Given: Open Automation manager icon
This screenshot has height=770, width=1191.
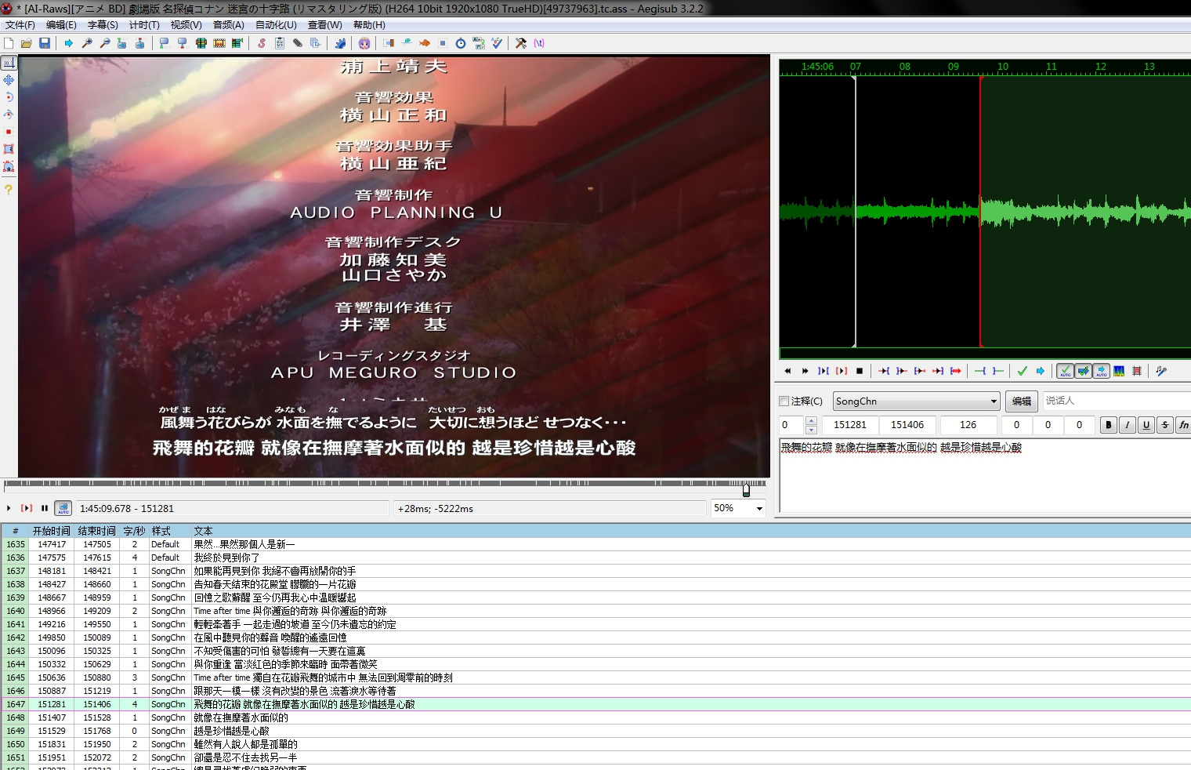Looking at the screenshot, I should point(340,43).
